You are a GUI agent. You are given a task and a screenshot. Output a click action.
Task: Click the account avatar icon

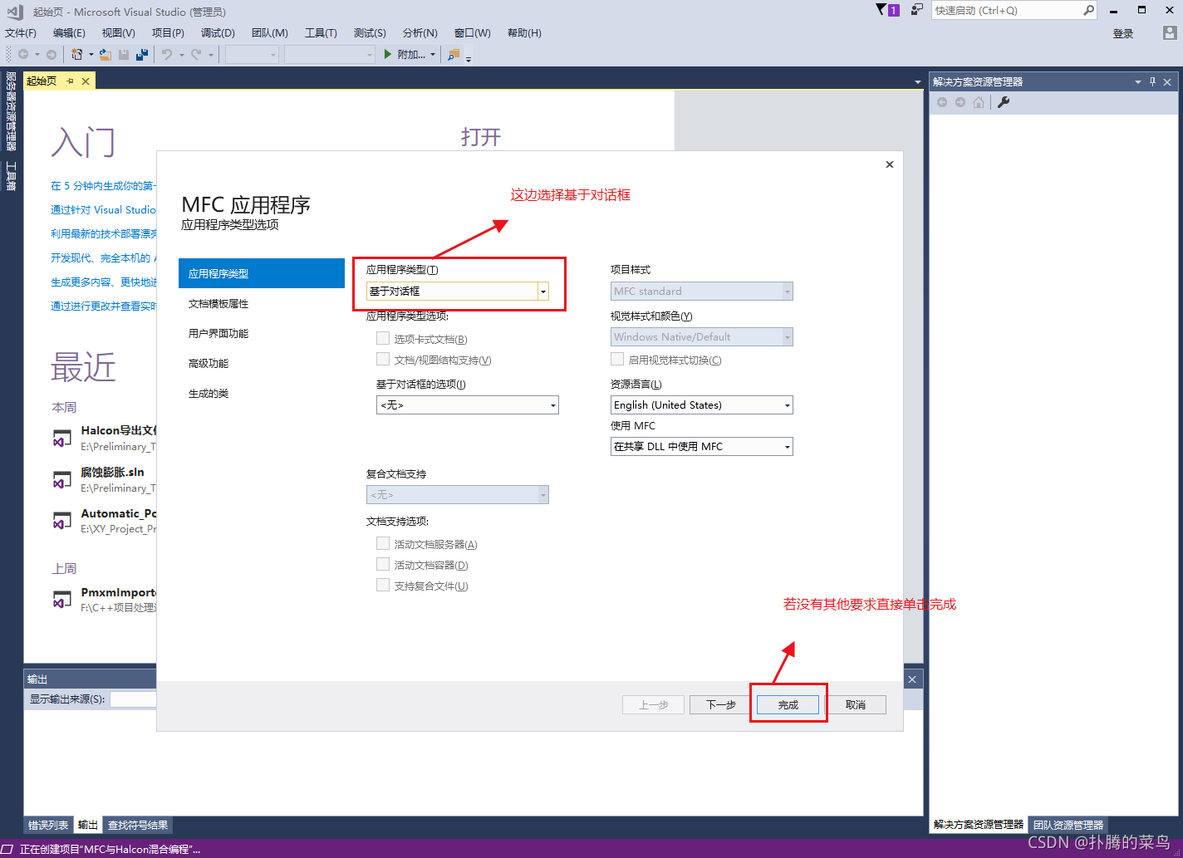1170,33
